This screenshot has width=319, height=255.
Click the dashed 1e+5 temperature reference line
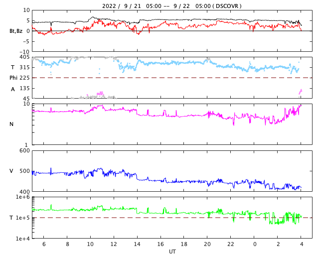(x=172, y=218)
